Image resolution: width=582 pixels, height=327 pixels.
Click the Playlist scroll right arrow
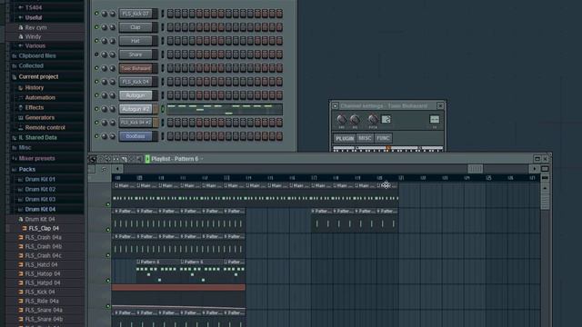[534, 169]
